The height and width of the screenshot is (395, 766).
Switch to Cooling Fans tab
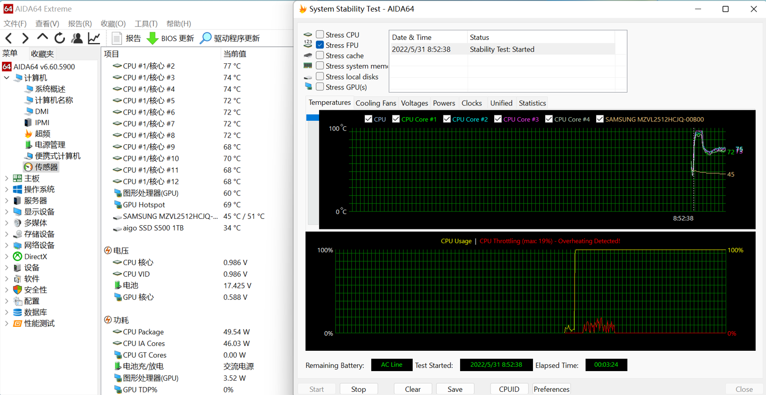(x=376, y=103)
